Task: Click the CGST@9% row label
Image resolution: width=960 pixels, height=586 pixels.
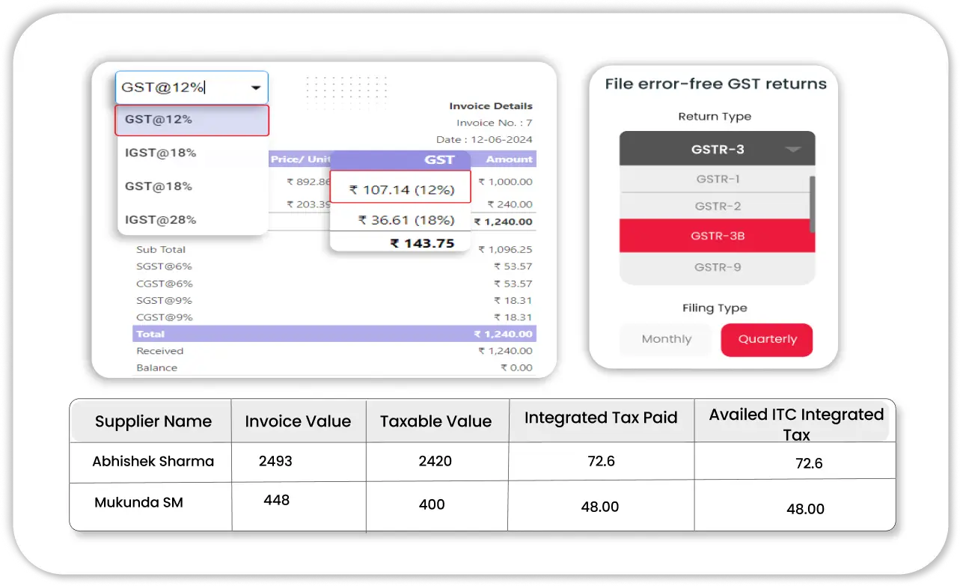Action: pos(164,317)
